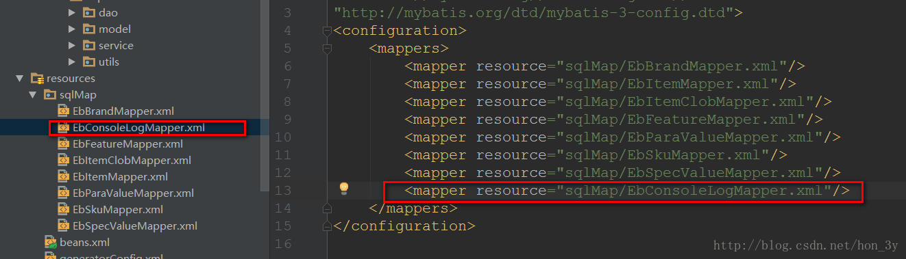Screen dimensions: 906x259
Task: Fold the mappers tag at line 5
Action: point(327,49)
